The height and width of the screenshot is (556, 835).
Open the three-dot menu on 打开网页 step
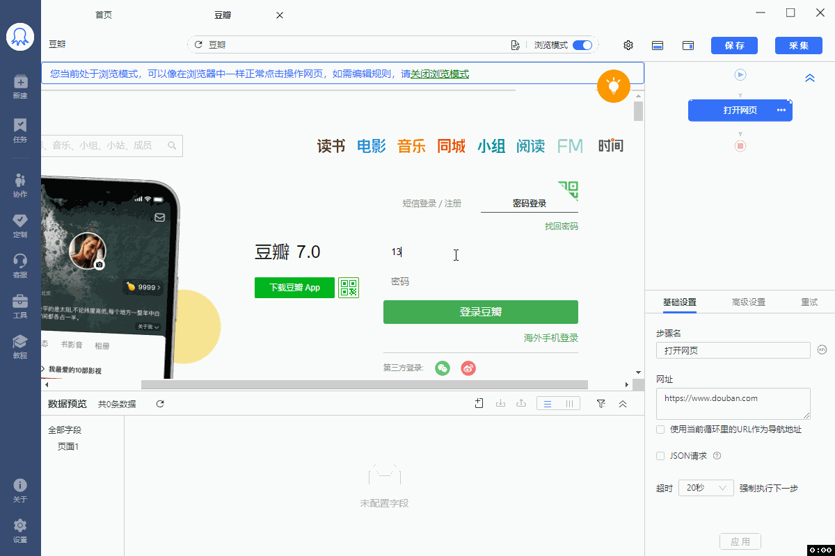tap(781, 111)
